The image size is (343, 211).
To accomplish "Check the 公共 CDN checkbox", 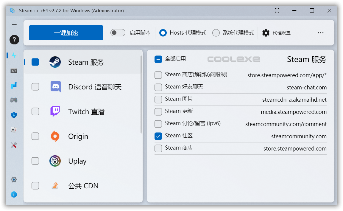I will [35, 186].
